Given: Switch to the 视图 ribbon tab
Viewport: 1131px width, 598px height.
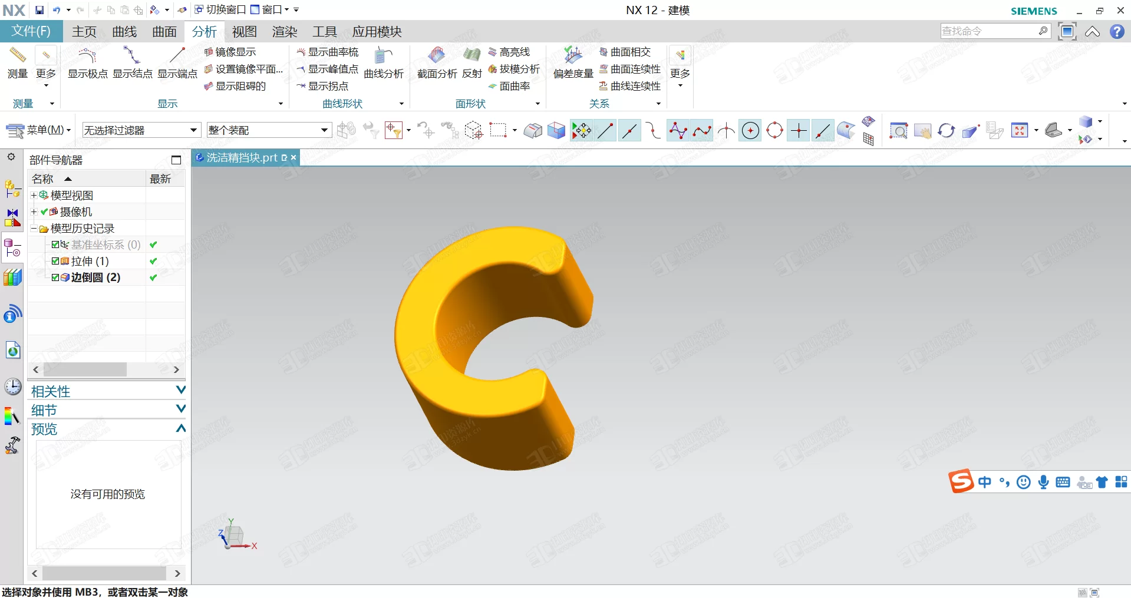Looking at the screenshot, I should (245, 32).
